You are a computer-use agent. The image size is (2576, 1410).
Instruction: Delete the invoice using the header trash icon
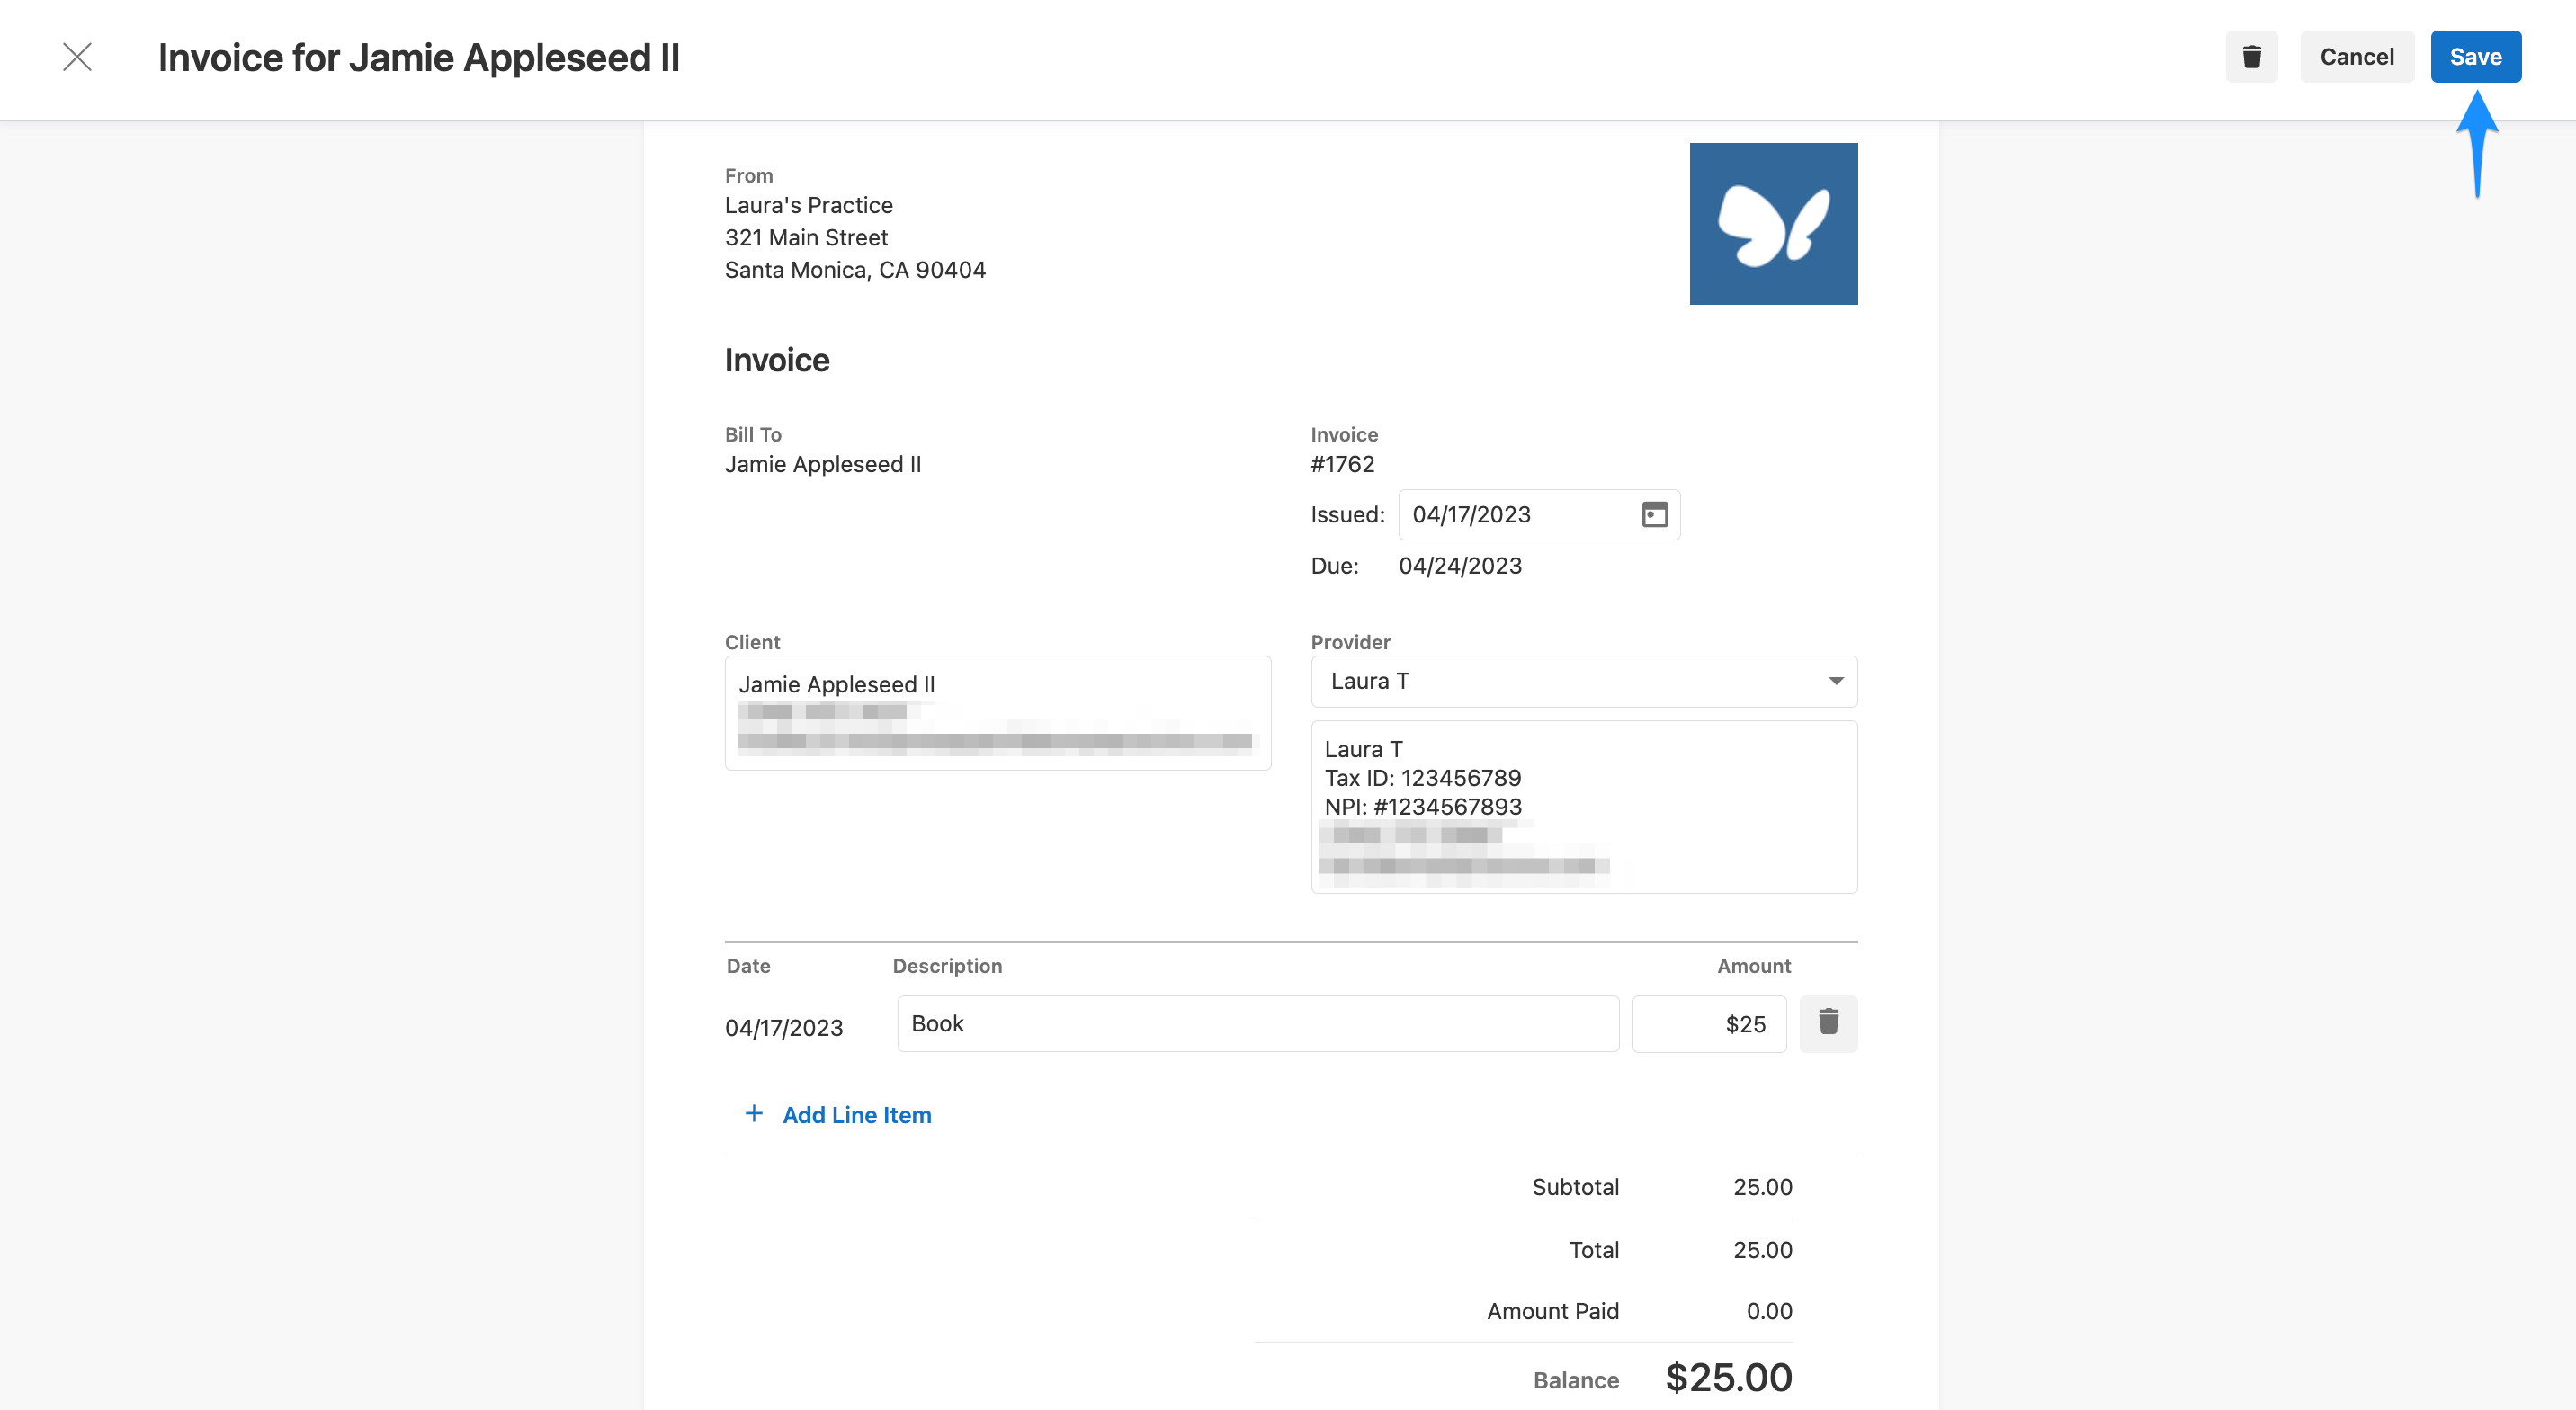tap(2251, 57)
